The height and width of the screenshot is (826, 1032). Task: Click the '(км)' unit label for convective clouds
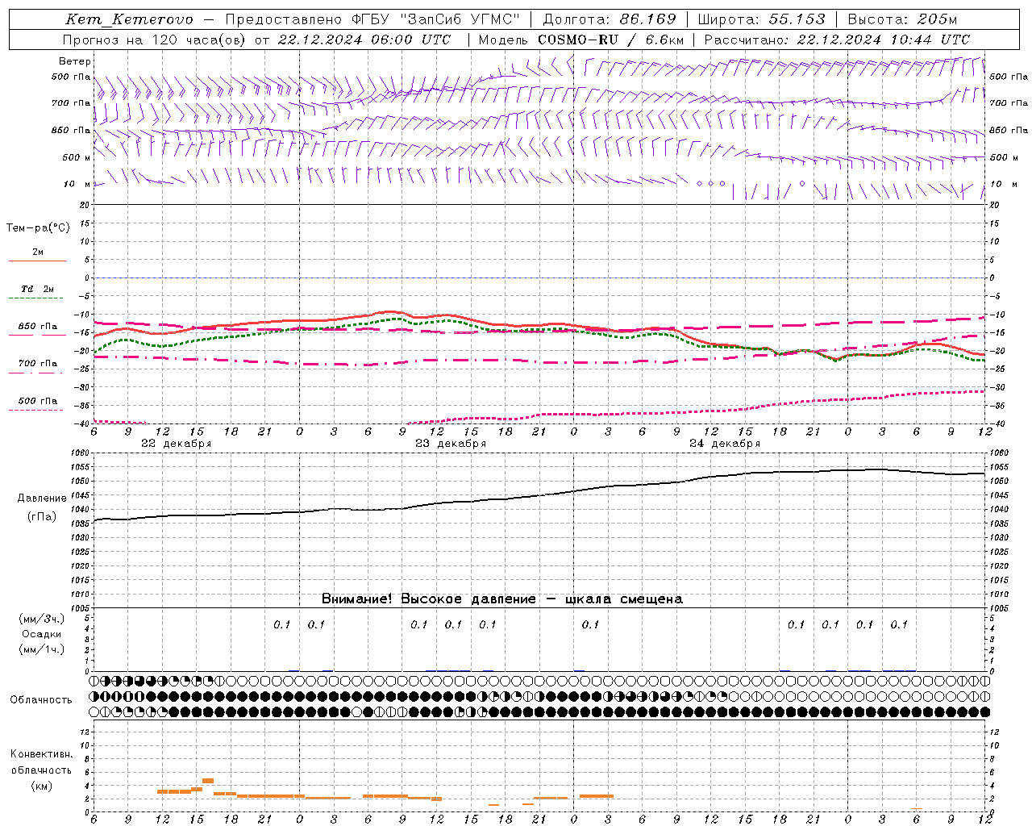point(42,786)
